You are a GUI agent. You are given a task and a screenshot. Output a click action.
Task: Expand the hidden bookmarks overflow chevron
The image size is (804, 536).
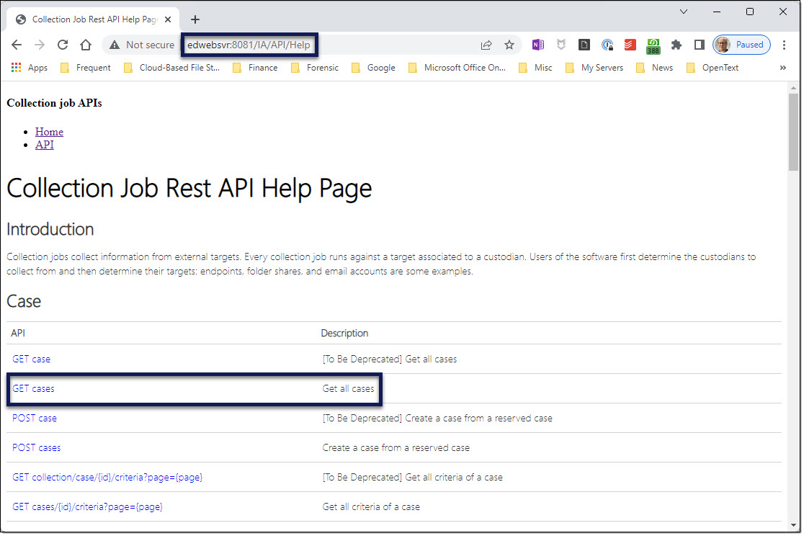(783, 68)
